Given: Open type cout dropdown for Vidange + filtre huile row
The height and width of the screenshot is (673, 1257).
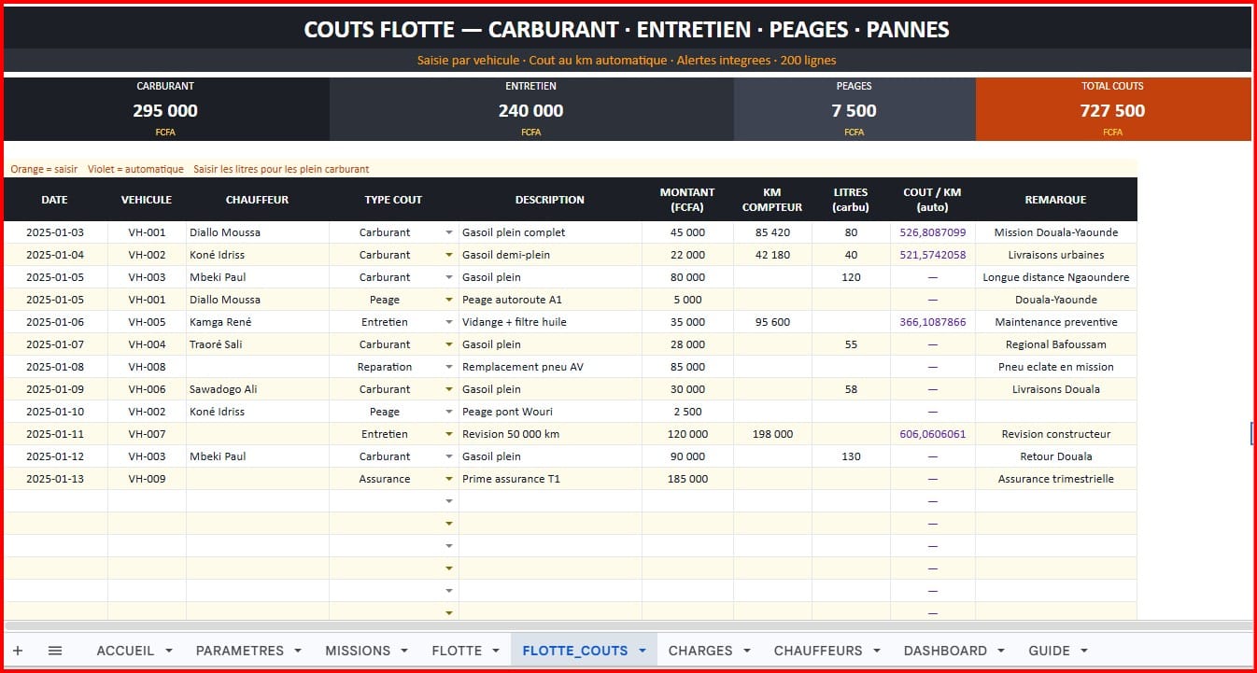Looking at the screenshot, I should pos(449,322).
